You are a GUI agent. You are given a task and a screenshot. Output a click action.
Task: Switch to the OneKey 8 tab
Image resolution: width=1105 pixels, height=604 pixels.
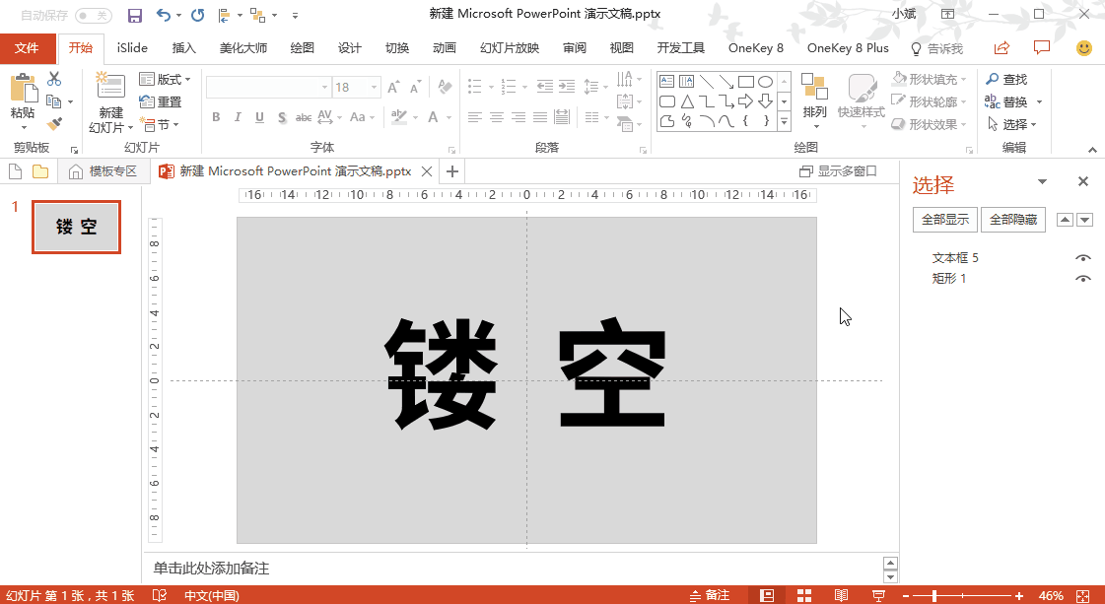click(755, 48)
